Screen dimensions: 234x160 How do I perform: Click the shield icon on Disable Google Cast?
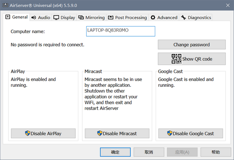pos(170,134)
